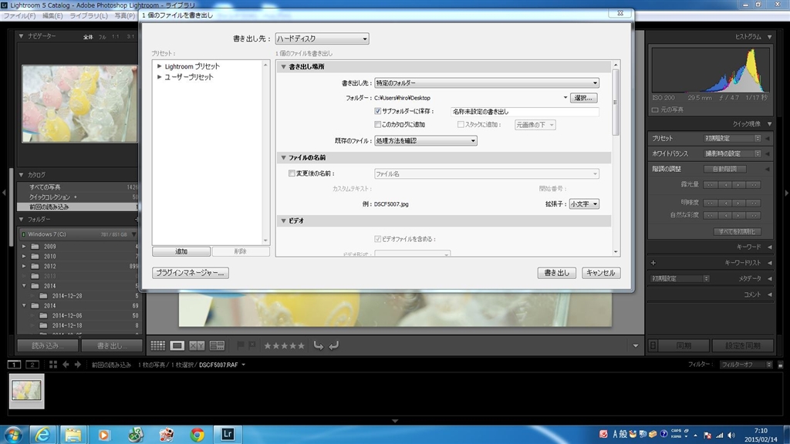This screenshot has height=444, width=790.
Task: Click second window button 2 on filmstrip
Action: (32, 365)
